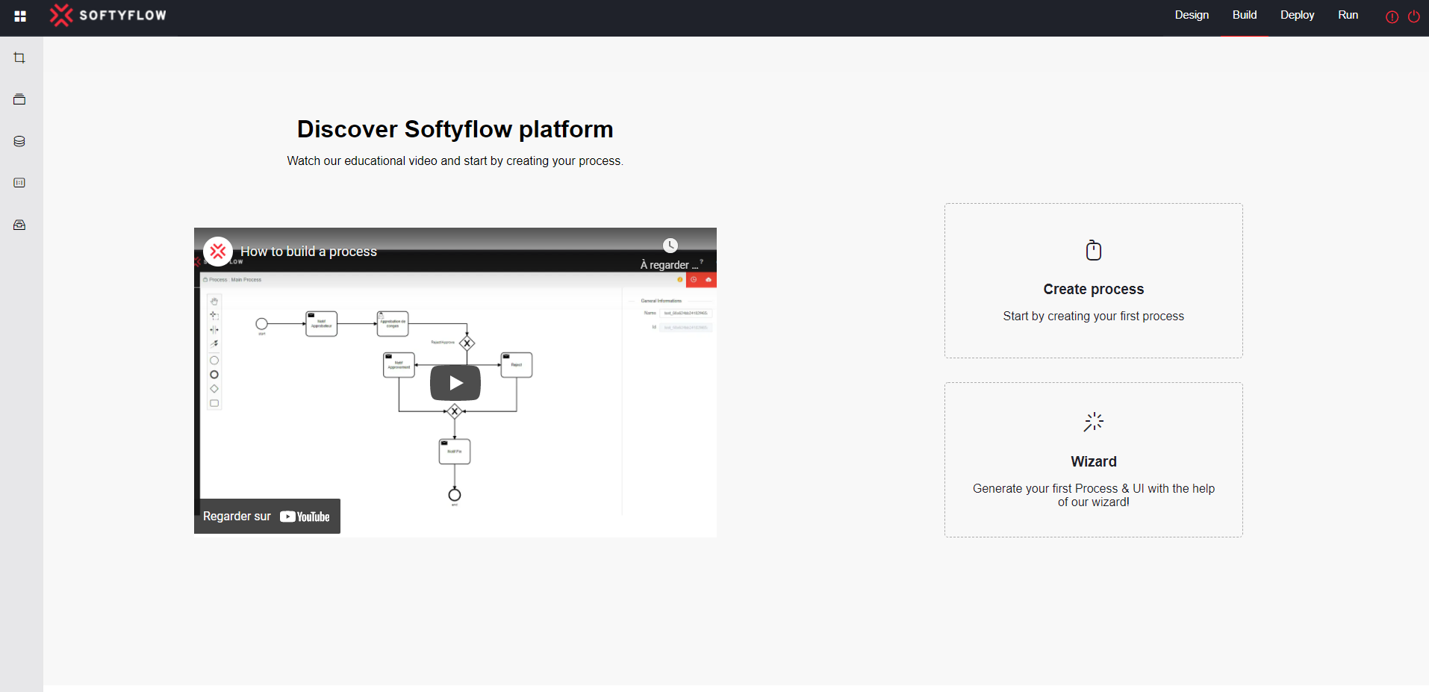
Task: Click the video channel avatar icon
Action: coord(218,252)
